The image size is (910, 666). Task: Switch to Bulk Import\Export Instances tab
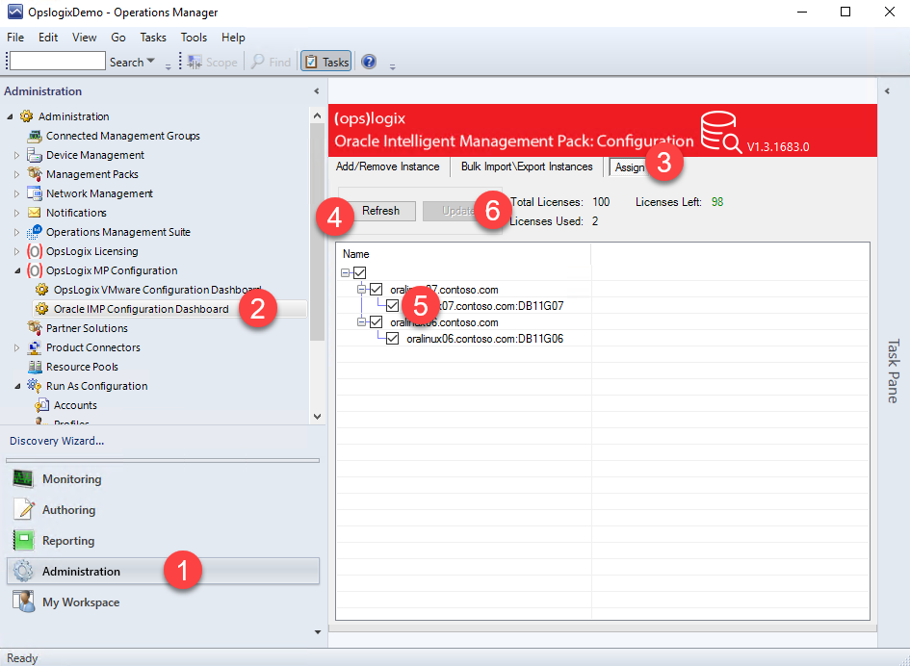(527, 166)
